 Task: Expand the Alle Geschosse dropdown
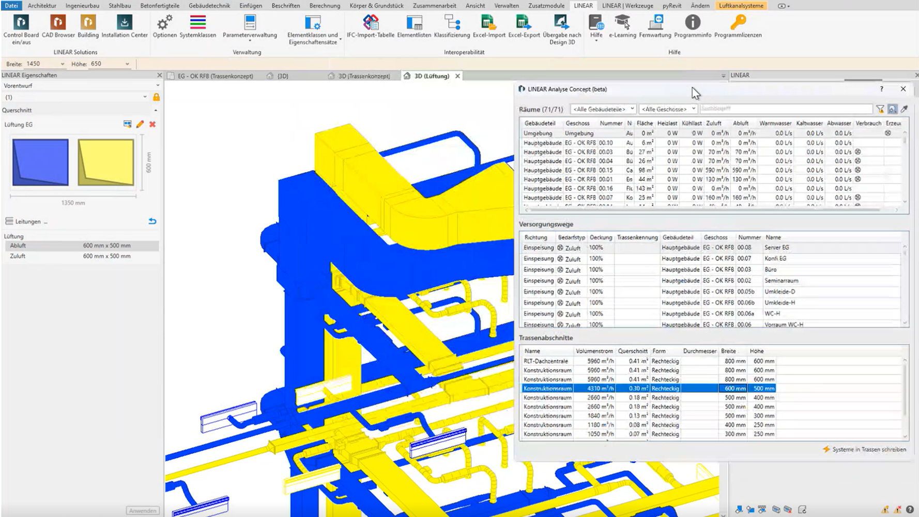(668, 109)
